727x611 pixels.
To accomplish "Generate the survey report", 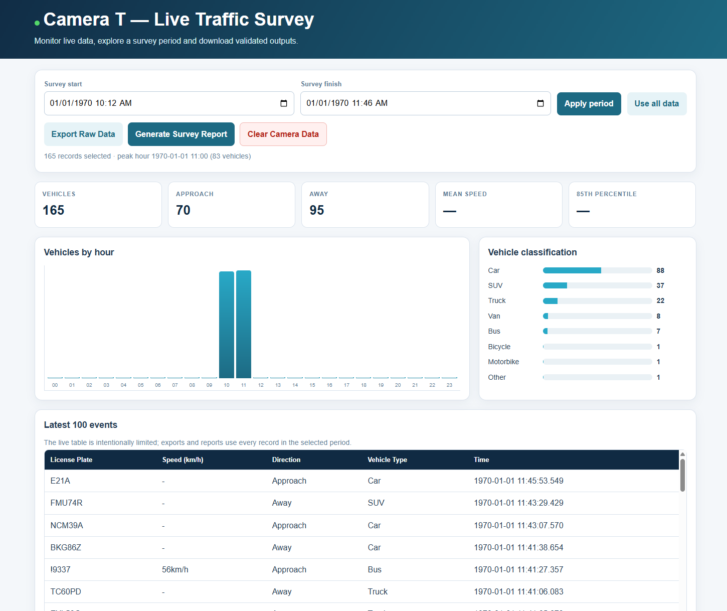I will 181,134.
